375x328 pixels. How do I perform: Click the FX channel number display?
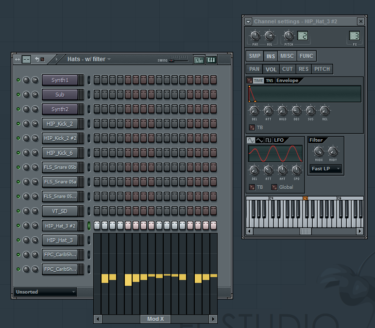pyautogui.click(x=354, y=36)
